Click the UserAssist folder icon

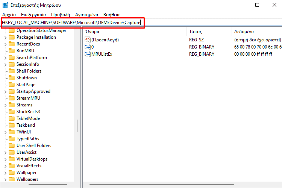(x=12, y=152)
